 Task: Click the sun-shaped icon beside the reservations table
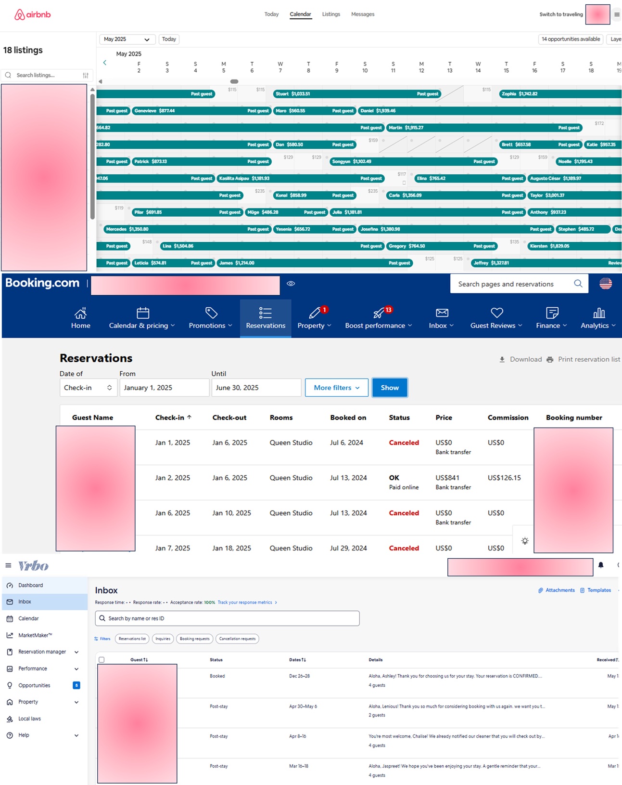coord(525,541)
